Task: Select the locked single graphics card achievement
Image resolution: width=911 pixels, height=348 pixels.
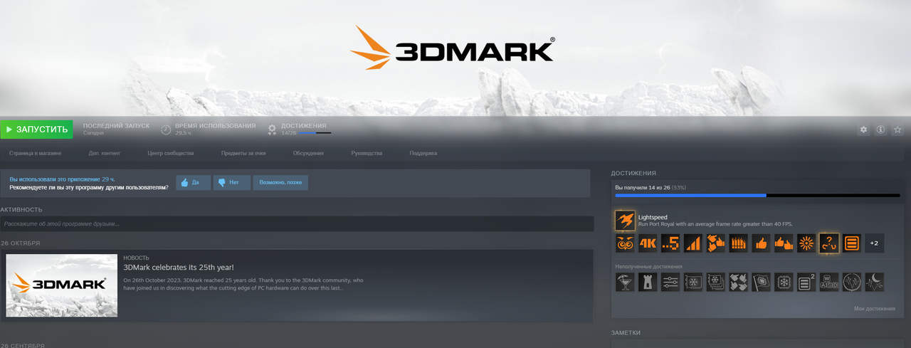Action: pyautogui.click(x=693, y=282)
